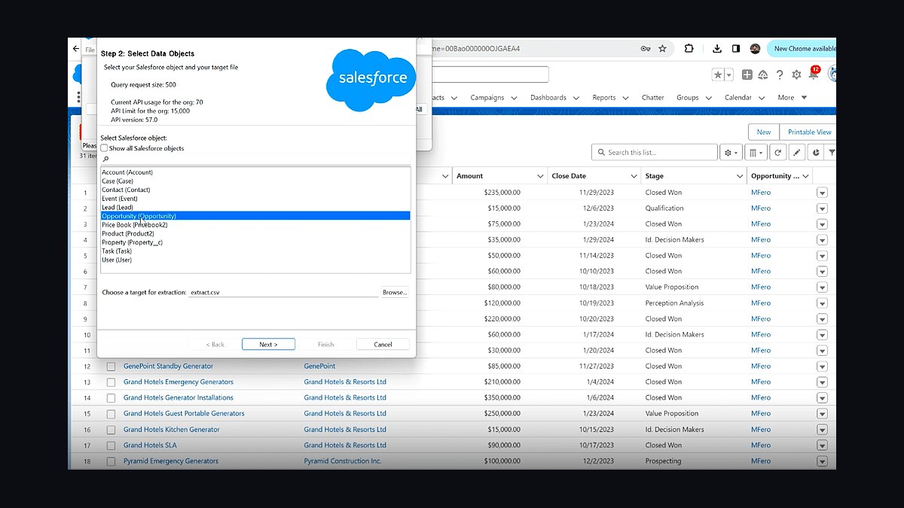
Task: Enable Show all Salesforce objects checkbox
Action: (x=104, y=148)
